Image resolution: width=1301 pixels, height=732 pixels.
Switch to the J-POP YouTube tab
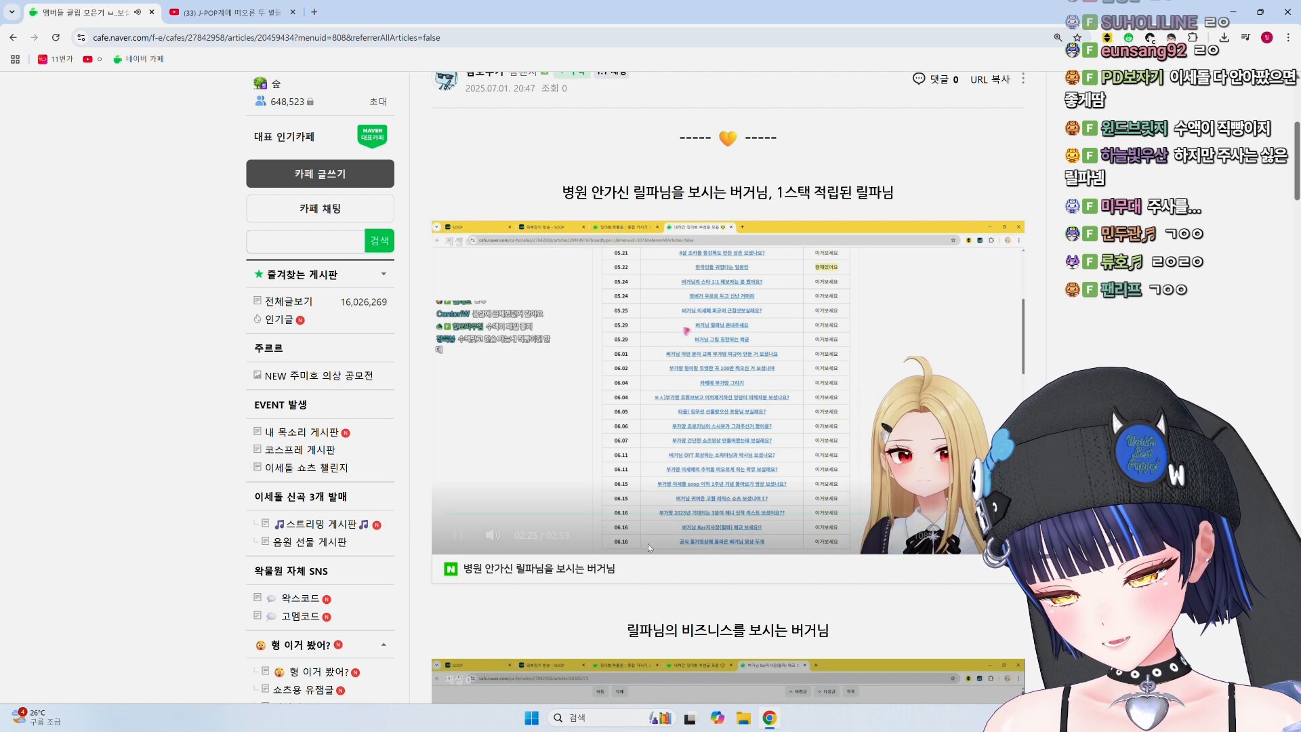230,12
